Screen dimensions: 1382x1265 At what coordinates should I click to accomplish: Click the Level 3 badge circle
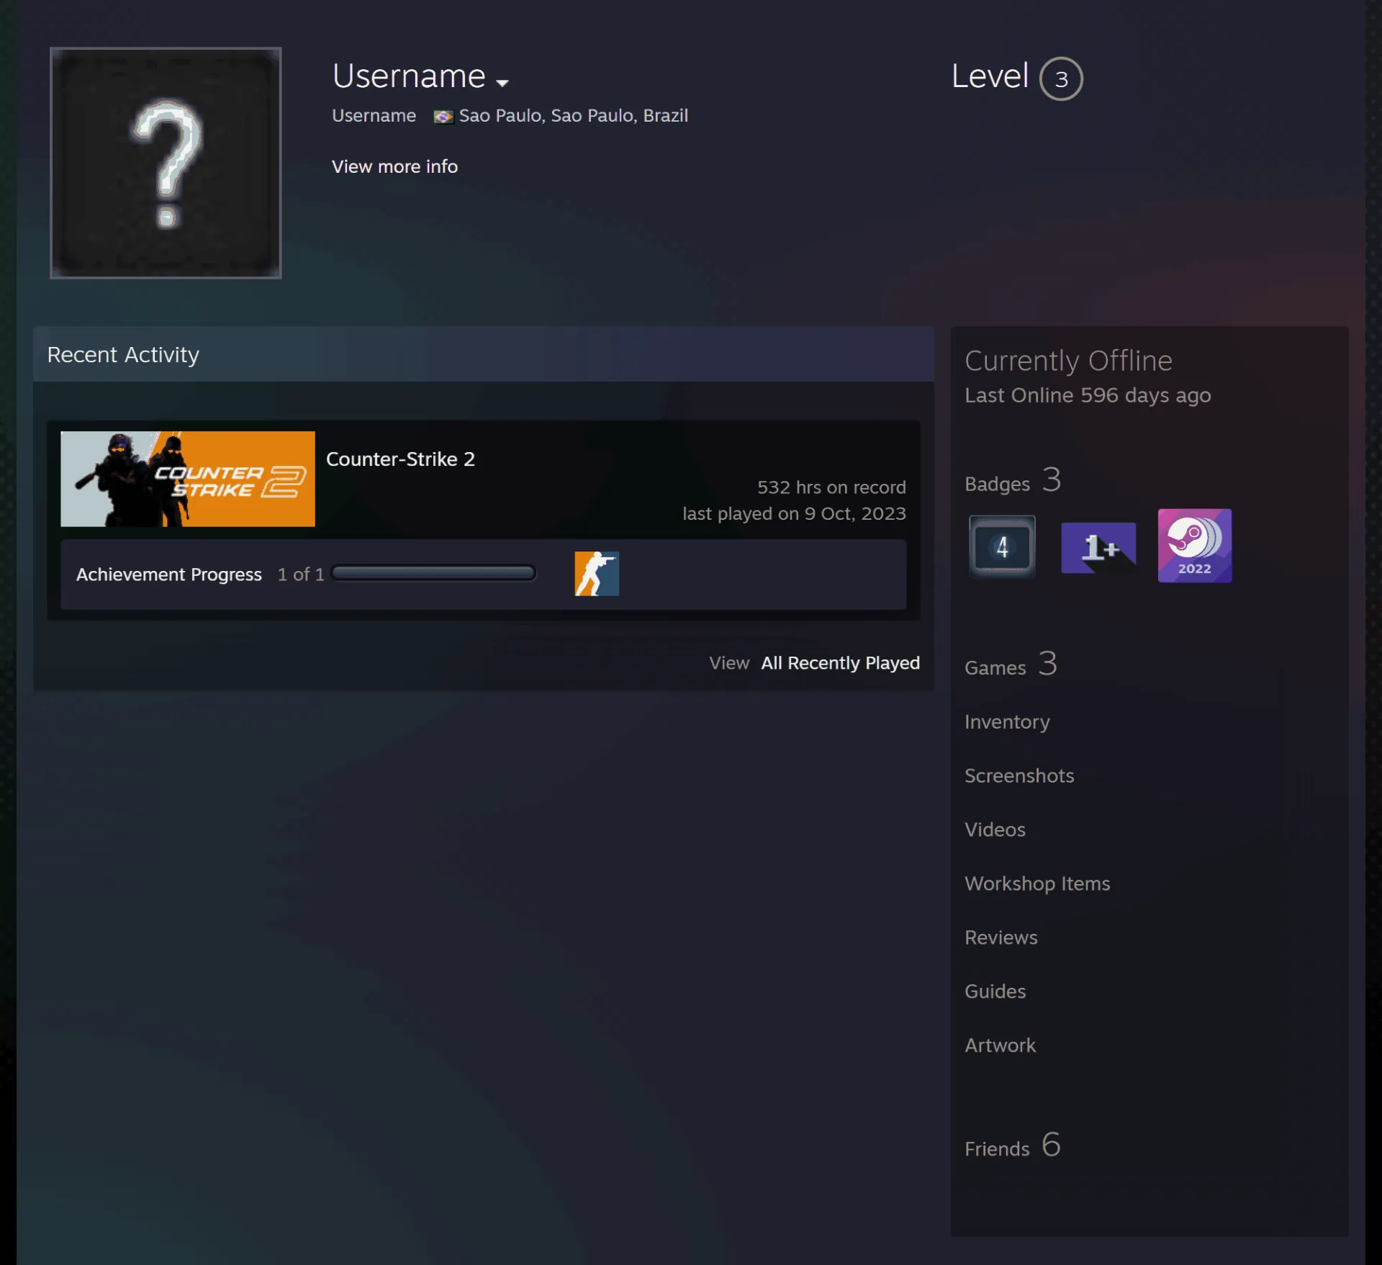[x=1061, y=78]
